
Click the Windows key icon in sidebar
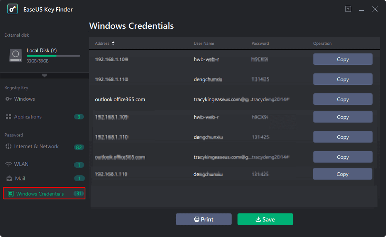8,99
